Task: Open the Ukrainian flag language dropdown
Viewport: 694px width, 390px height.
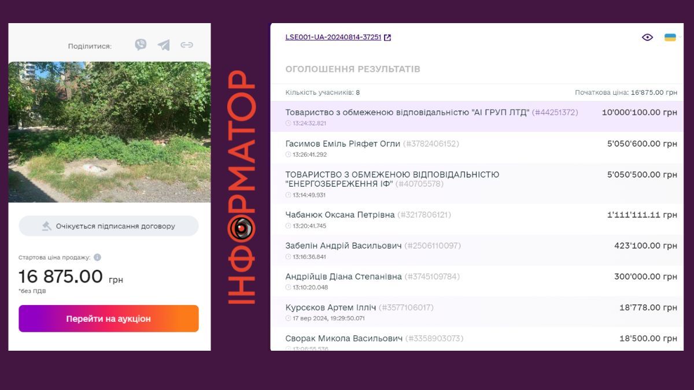Action: coord(670,38)
